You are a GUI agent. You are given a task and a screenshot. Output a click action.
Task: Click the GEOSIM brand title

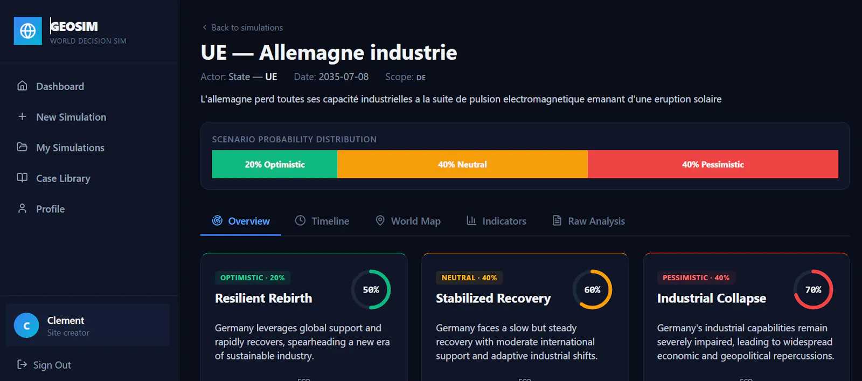click(74, 26)
